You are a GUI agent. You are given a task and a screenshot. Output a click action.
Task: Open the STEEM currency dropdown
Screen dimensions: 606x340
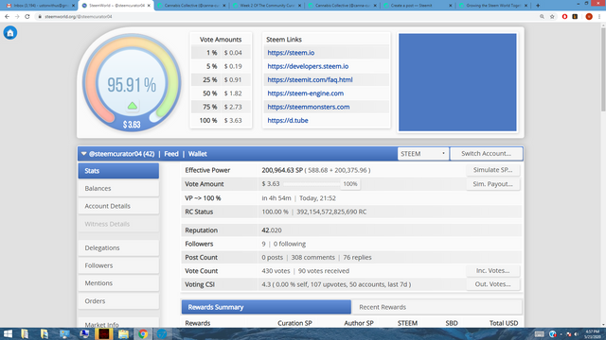click(423, 154)
